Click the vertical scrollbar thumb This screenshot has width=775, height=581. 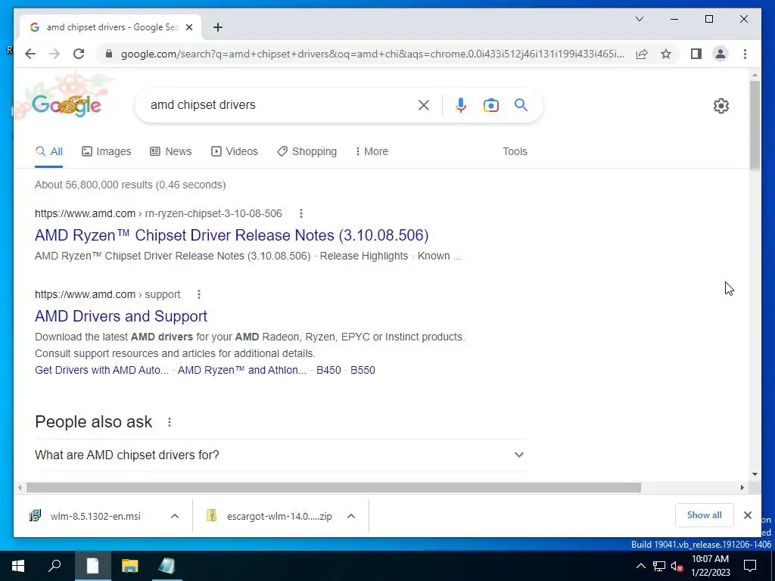point(755,125)
